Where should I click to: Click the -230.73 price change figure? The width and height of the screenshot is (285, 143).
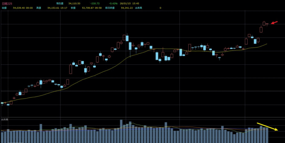95,3
